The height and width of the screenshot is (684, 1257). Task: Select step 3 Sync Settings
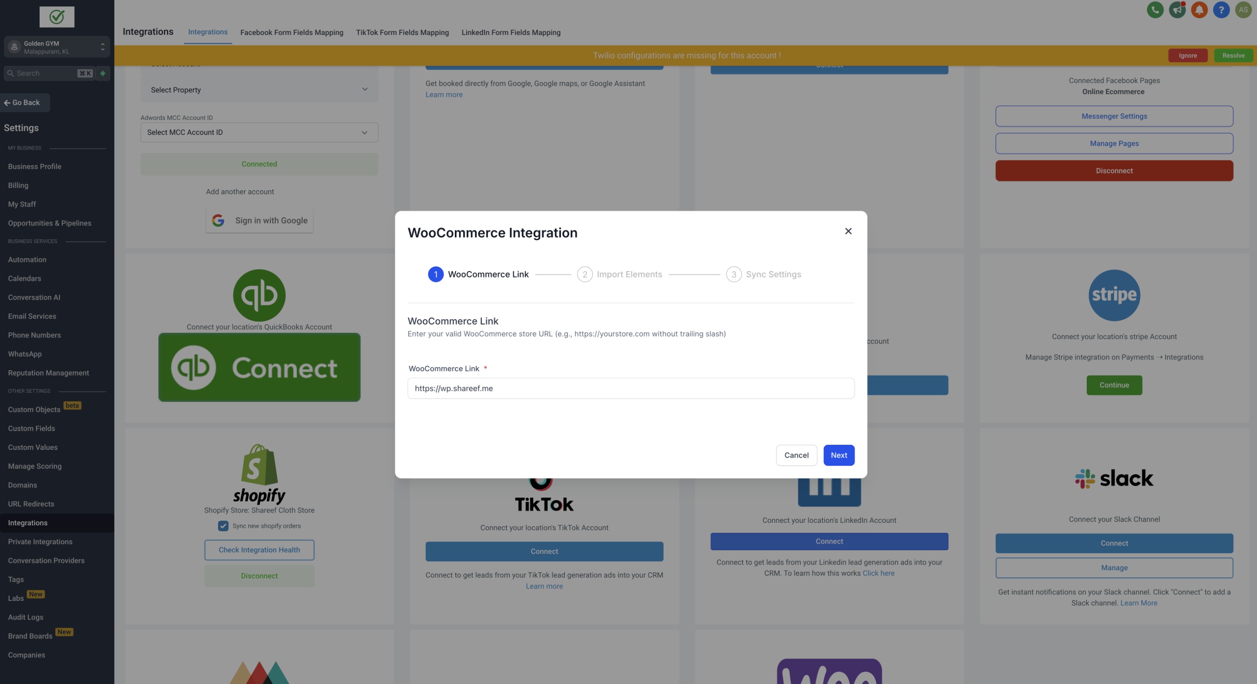coord(764,275)
